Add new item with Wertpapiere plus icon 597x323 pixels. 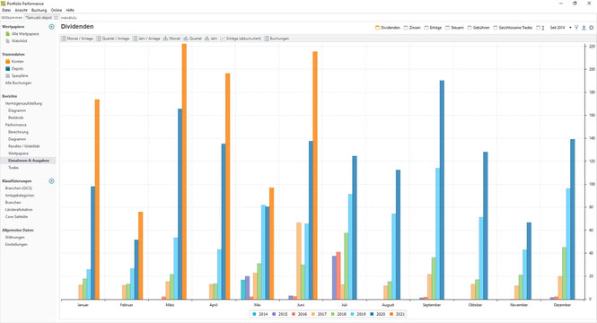coord(51,27)
